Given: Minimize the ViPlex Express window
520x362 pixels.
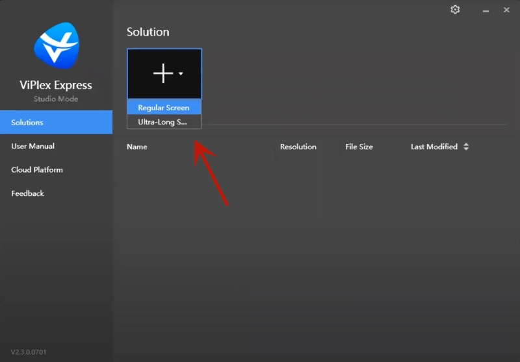Looking at the screenshot, I should coord(486,11).
